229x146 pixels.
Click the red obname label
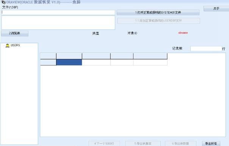[183, 33]
